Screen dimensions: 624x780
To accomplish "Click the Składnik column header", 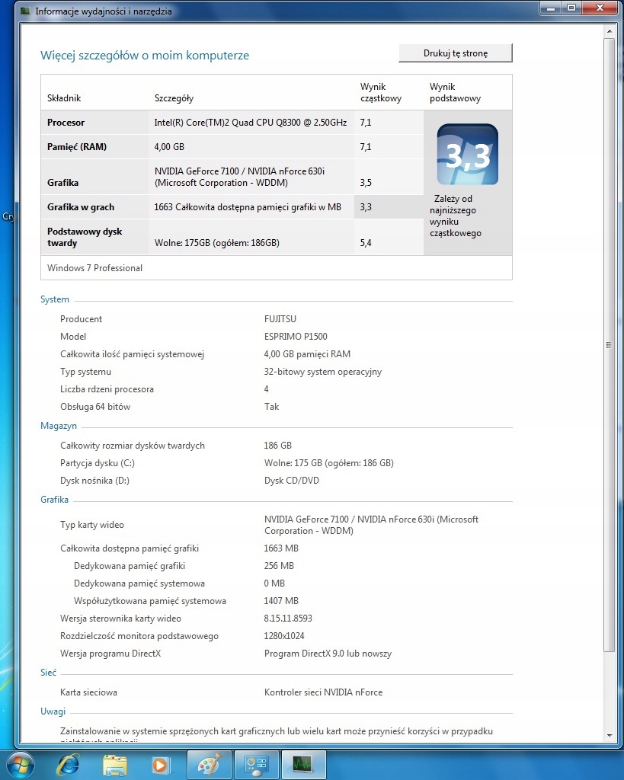I will tap(64, 98).
